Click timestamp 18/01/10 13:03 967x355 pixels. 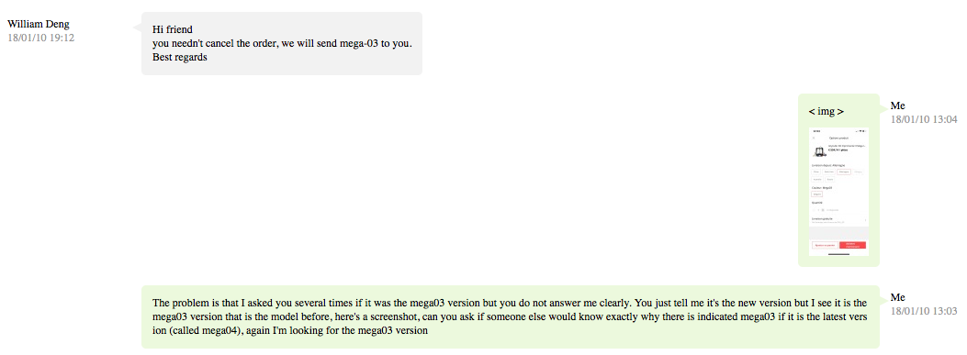(x=924, y=311)
